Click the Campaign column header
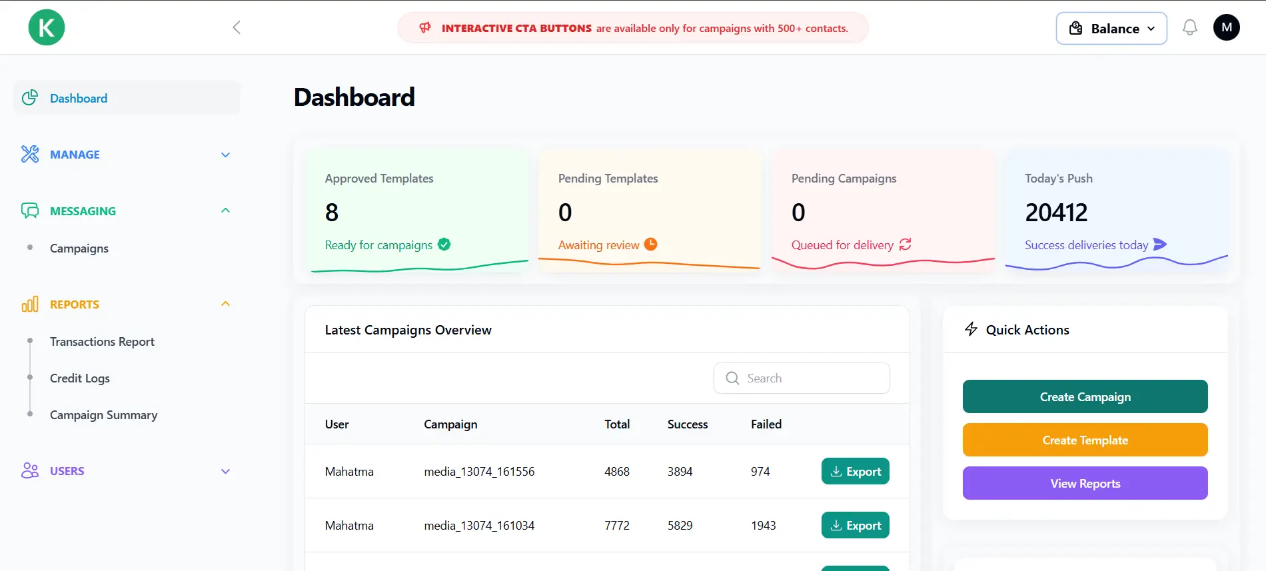The width and height of the screenshot is (1266, 571). [450, 424]
